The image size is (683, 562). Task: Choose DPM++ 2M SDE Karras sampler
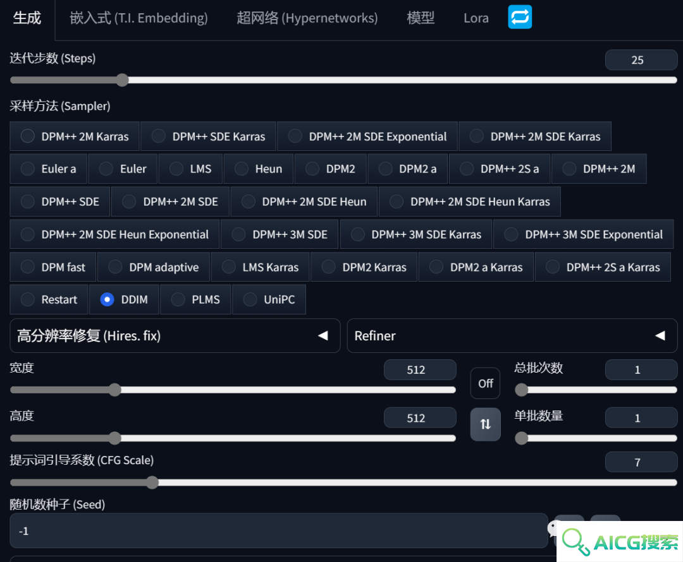pos(535,136)
